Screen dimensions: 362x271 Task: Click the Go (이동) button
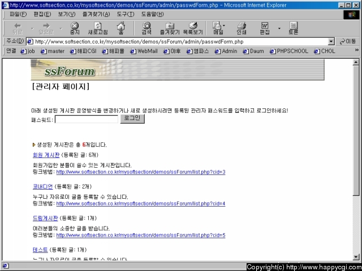coord(348,41)
